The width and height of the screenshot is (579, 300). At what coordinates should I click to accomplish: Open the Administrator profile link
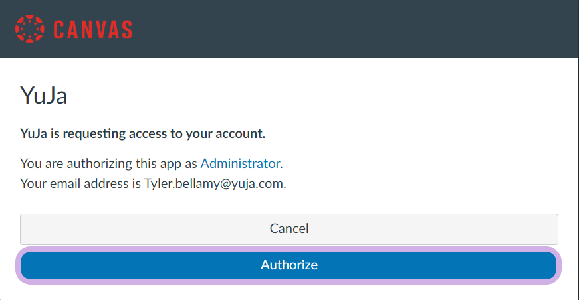[x=240, y=163]
